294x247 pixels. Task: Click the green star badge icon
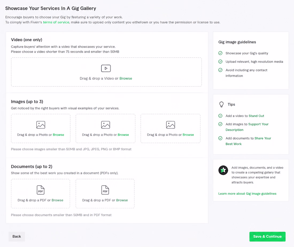(x=223, y=170)
